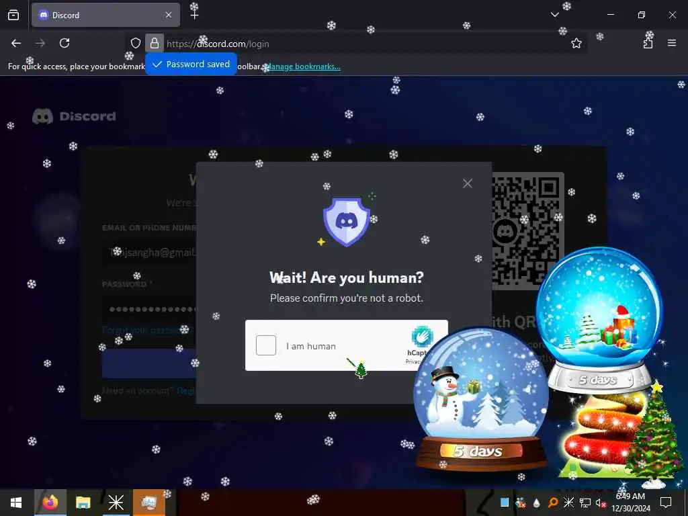This screenshot has width=688, height=516.
Task: Click the Discord shield icon in dialog
Action: coord(347,222)
